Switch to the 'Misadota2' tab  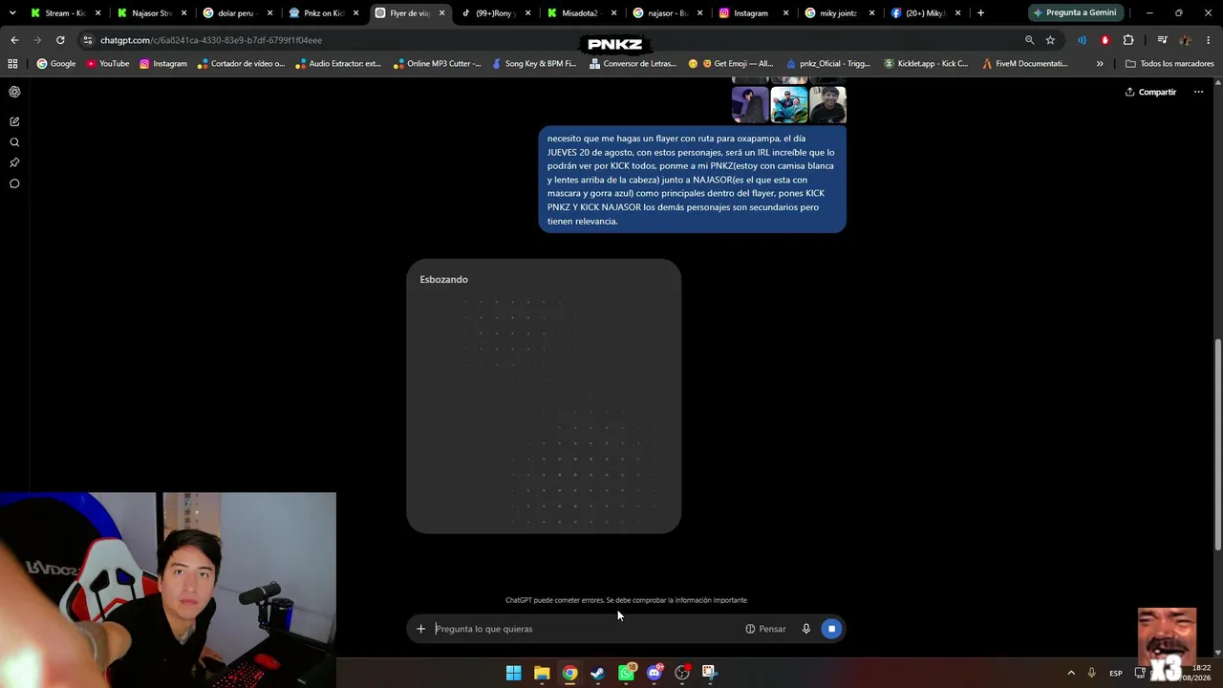point(581,13)
